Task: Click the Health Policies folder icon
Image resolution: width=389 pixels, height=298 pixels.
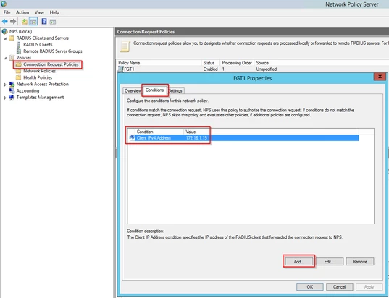Action: point(18,77)
